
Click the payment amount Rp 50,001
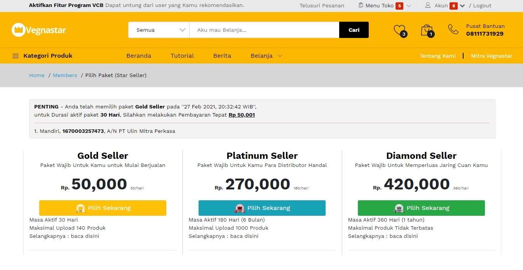[x=242, y=115]
